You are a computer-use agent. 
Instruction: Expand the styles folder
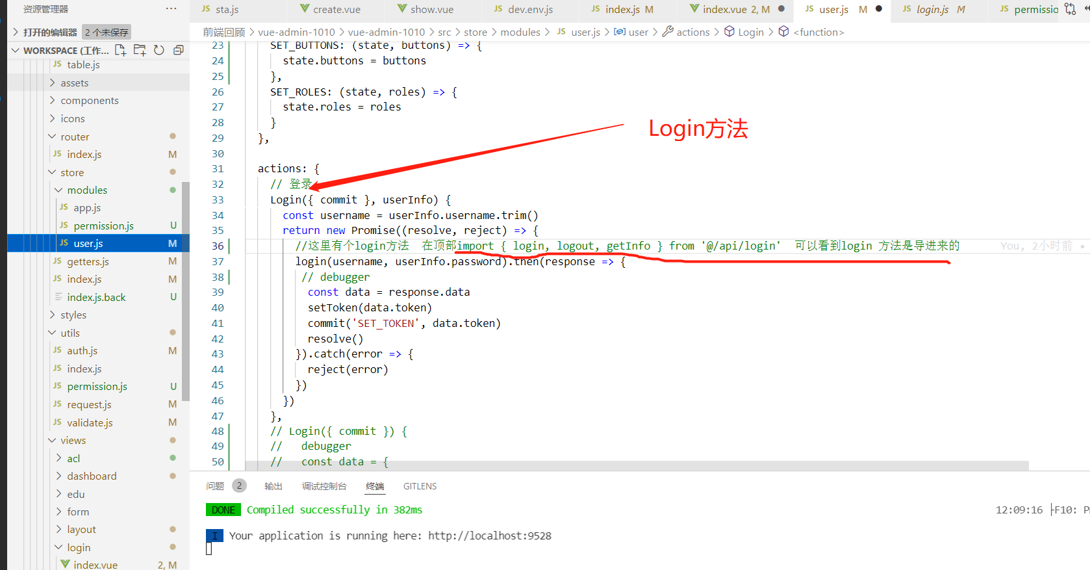73,315
